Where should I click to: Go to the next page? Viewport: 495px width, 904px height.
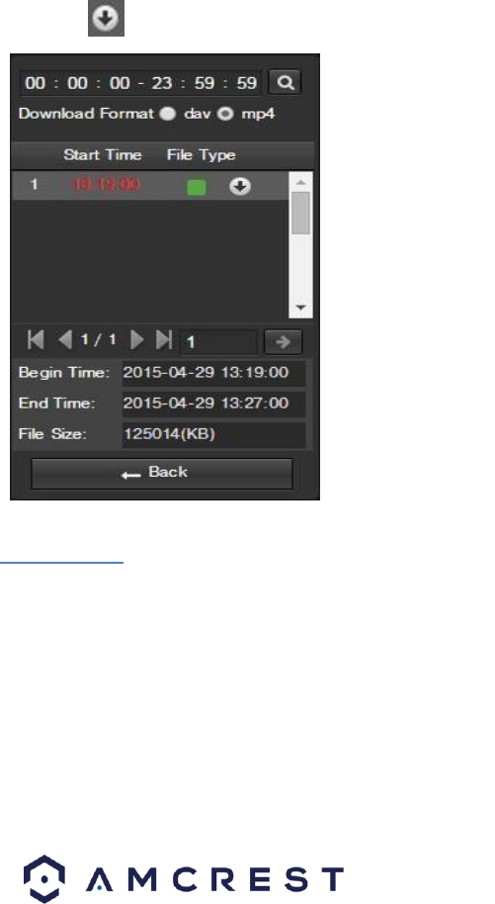tap(137, 339)
